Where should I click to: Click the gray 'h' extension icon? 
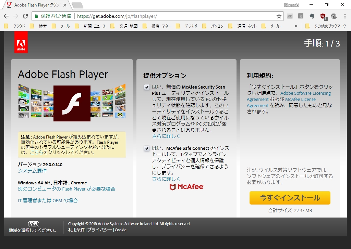[301, 16]
